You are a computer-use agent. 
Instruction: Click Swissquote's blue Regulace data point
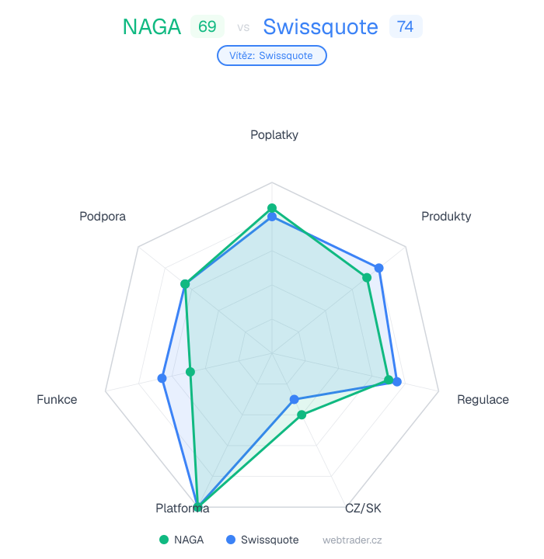(x=397, y=382)
